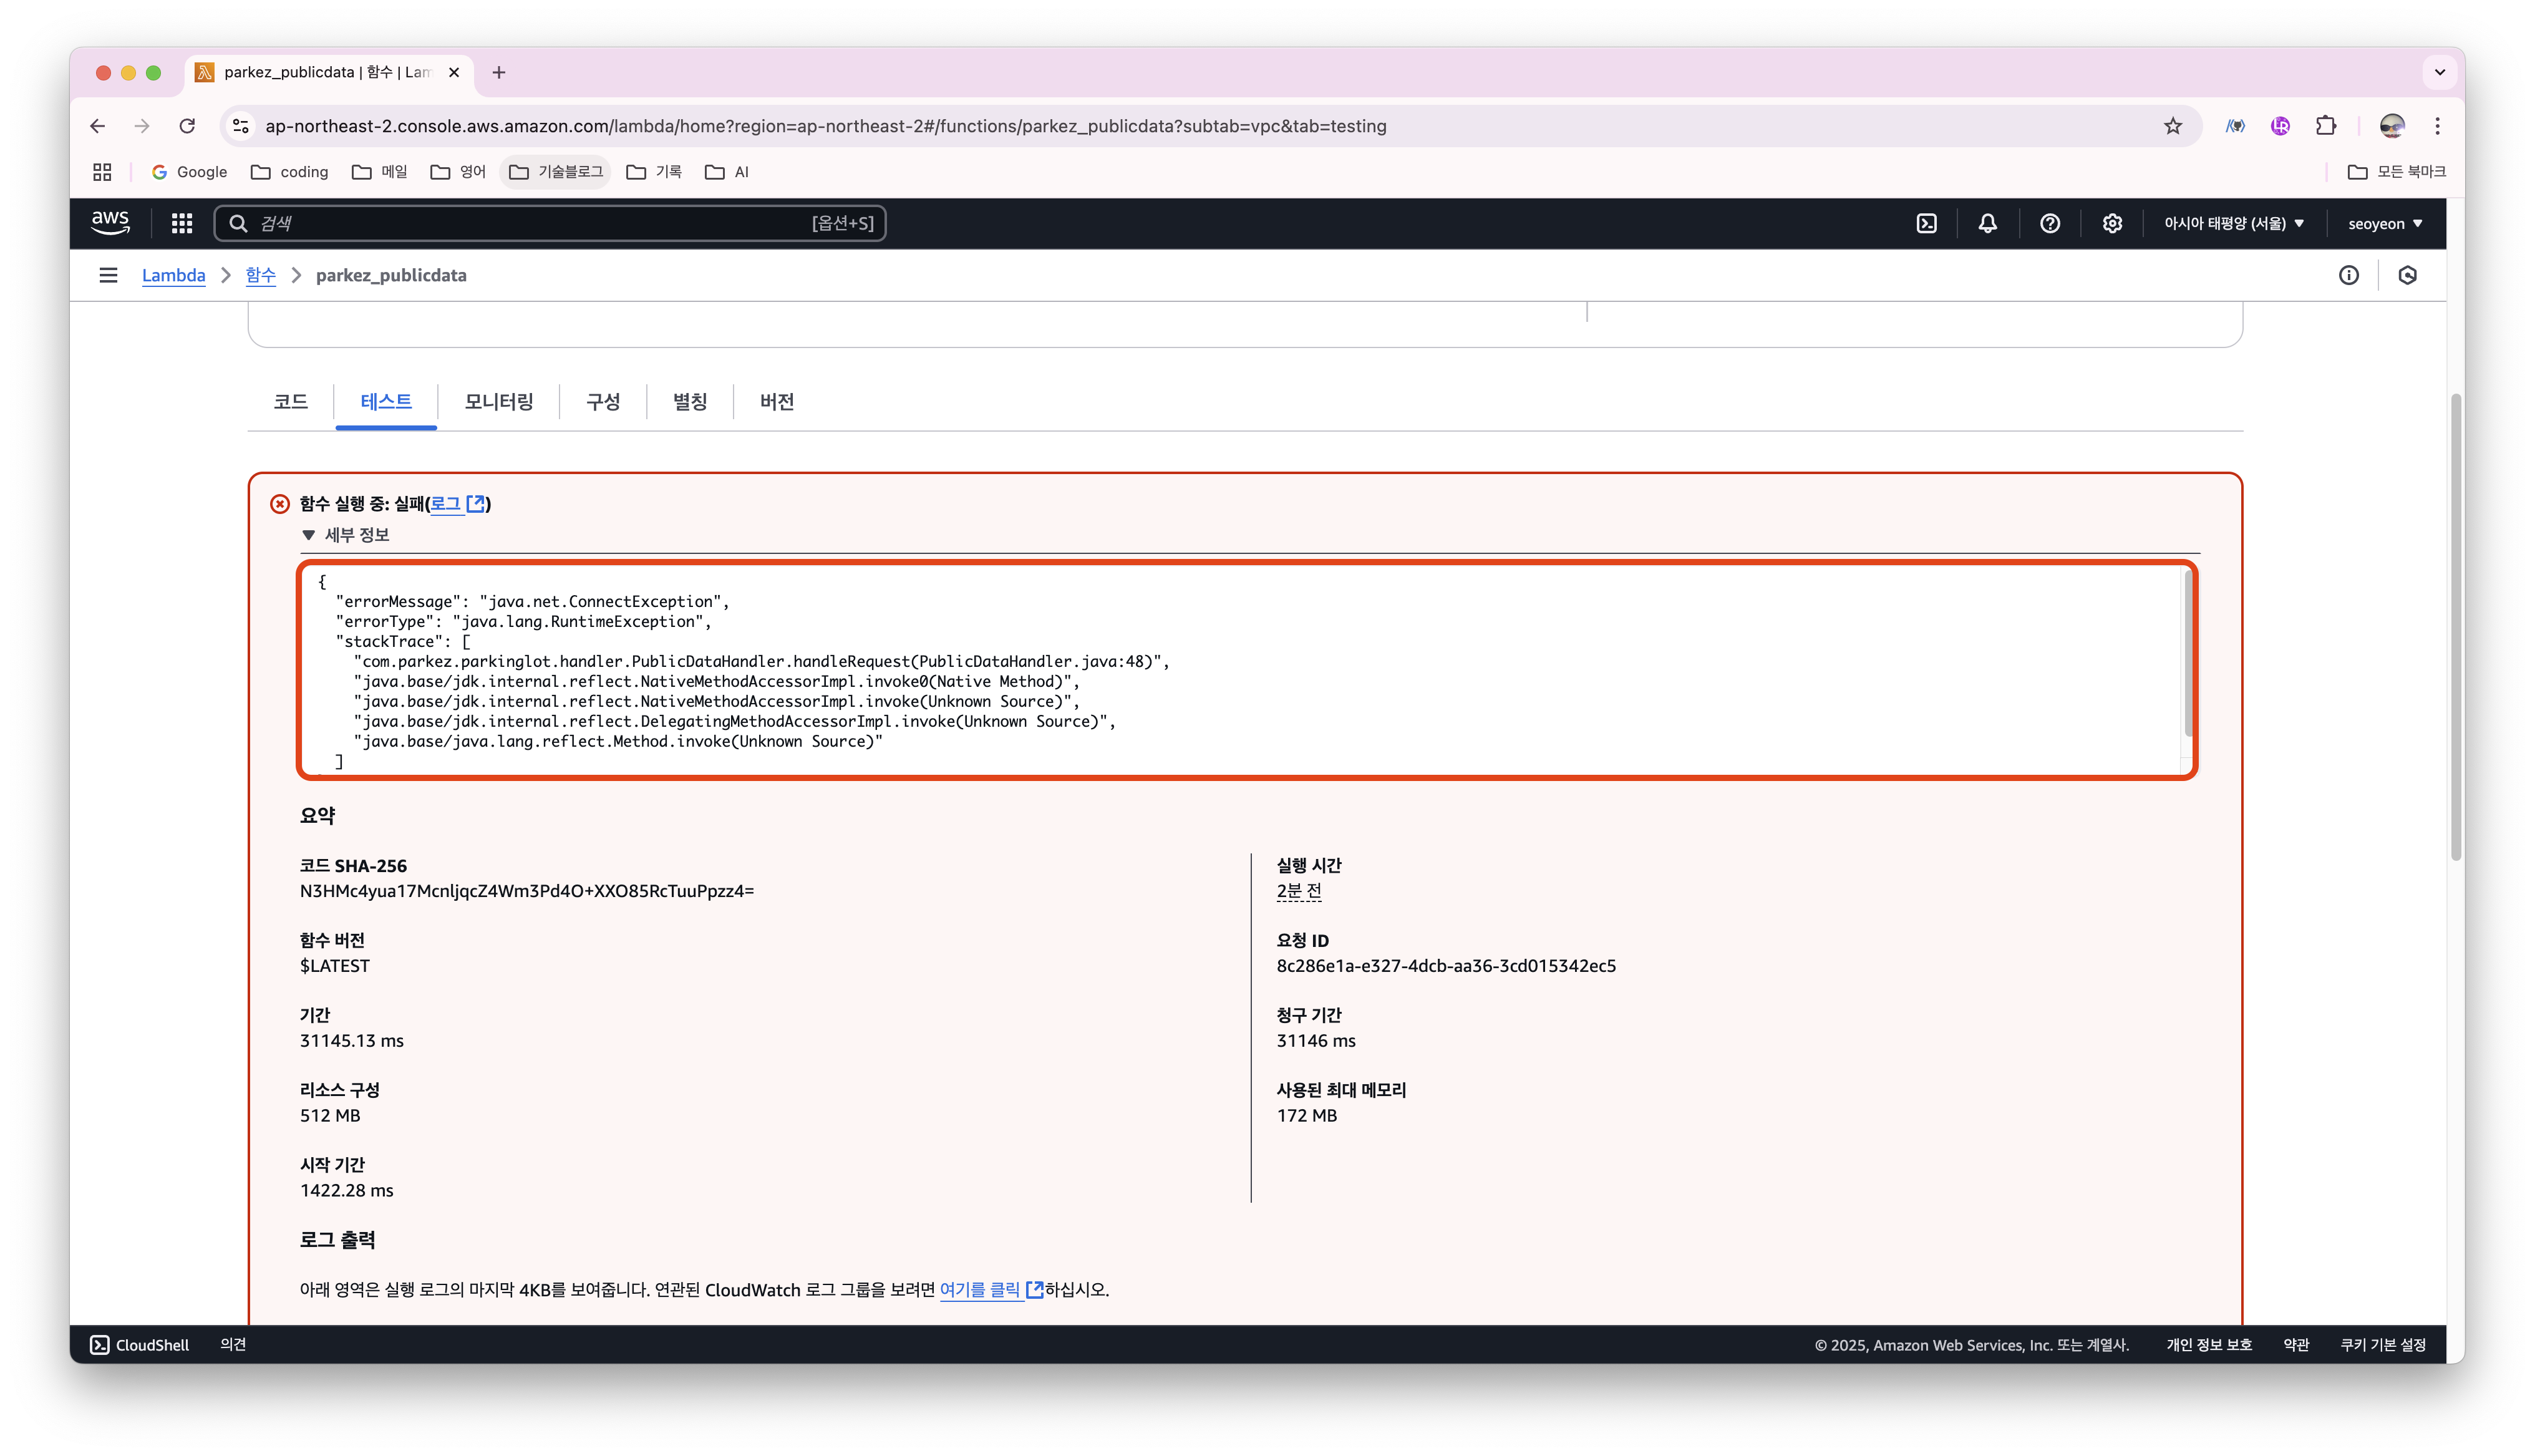
Task: Click the Lambda breadcrumb link
Action: pos(173,275)
